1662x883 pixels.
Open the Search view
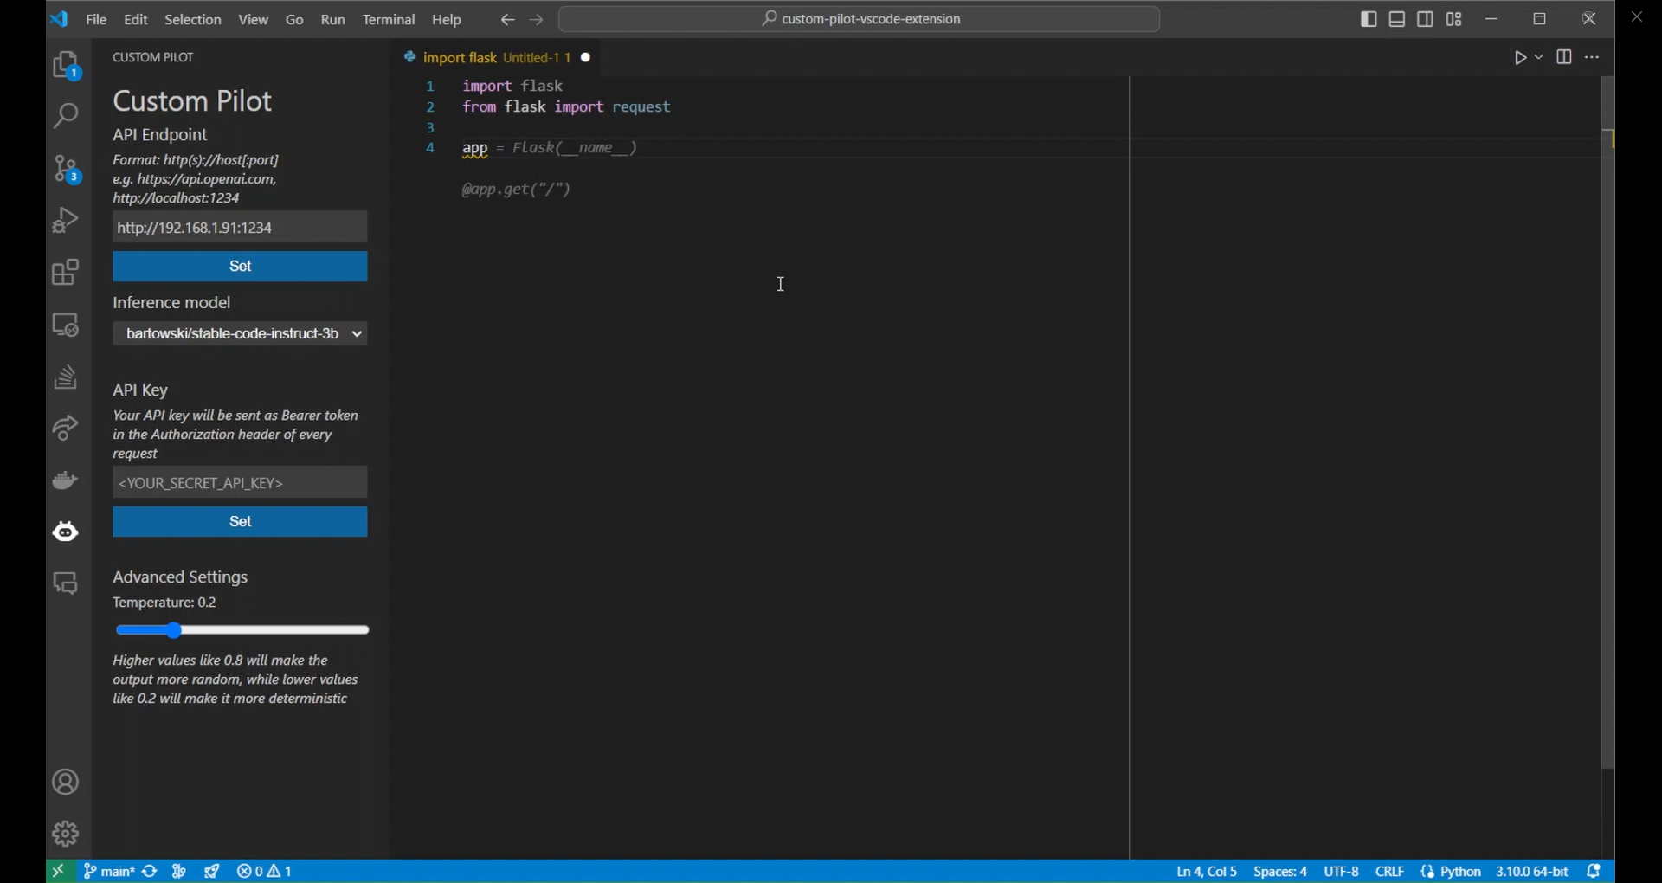point(67,116)
